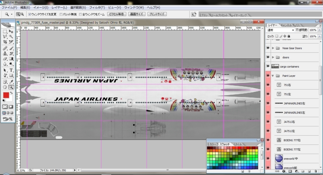Select the Type tool

(x=11, y=70)
